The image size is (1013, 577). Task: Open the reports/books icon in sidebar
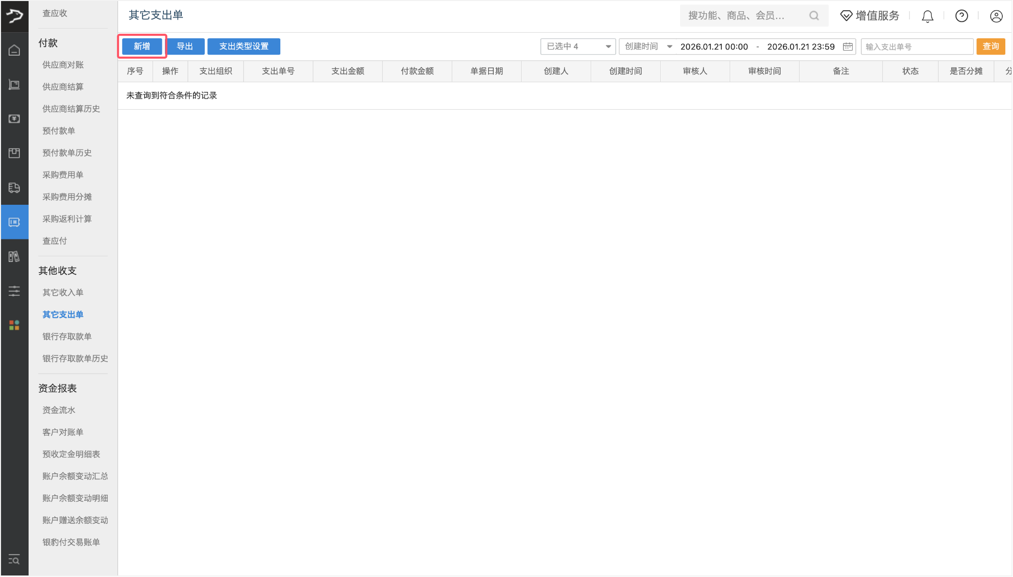point(14,256)
